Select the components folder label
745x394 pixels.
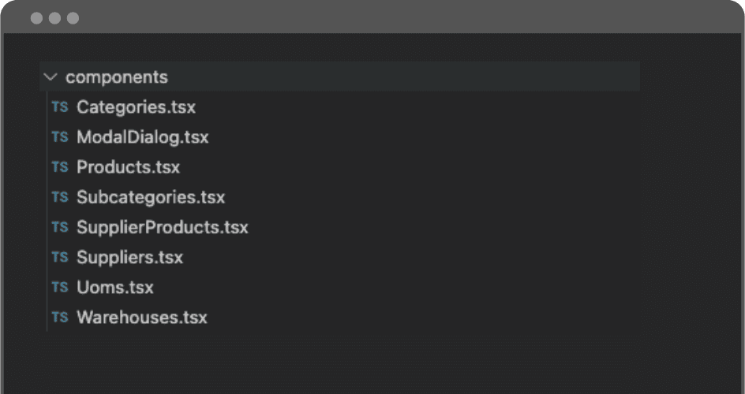(117, 76)
